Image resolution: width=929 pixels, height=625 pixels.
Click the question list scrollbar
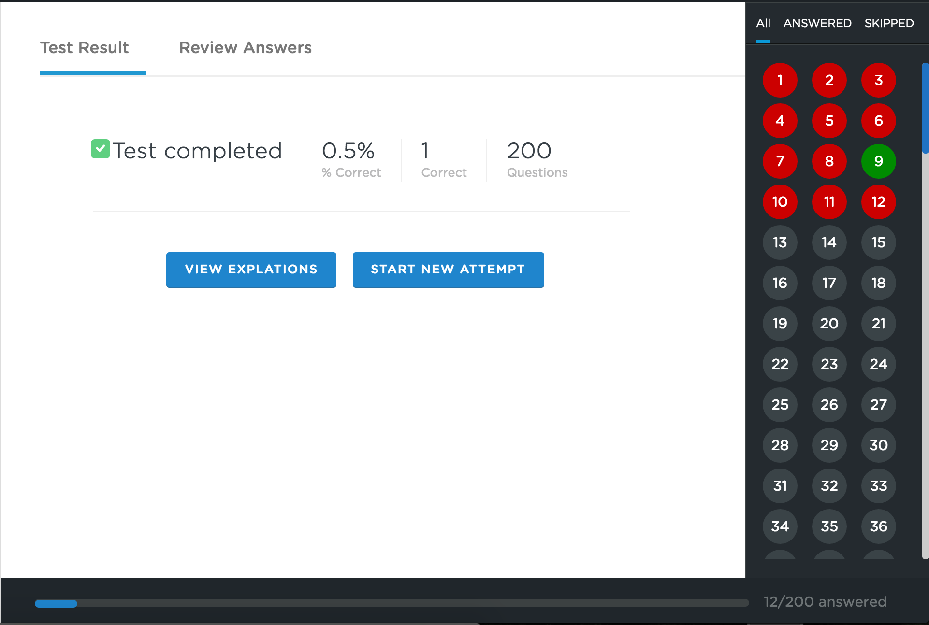click(x=925, y=108)
